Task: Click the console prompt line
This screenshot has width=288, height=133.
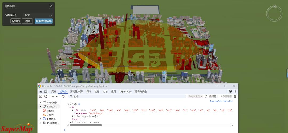Action: 150,130
